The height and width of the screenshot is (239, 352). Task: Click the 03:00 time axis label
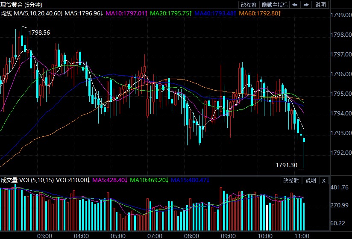point(45,236)
